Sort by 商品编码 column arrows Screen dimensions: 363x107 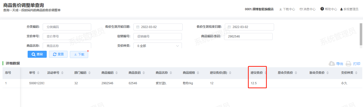116,73
